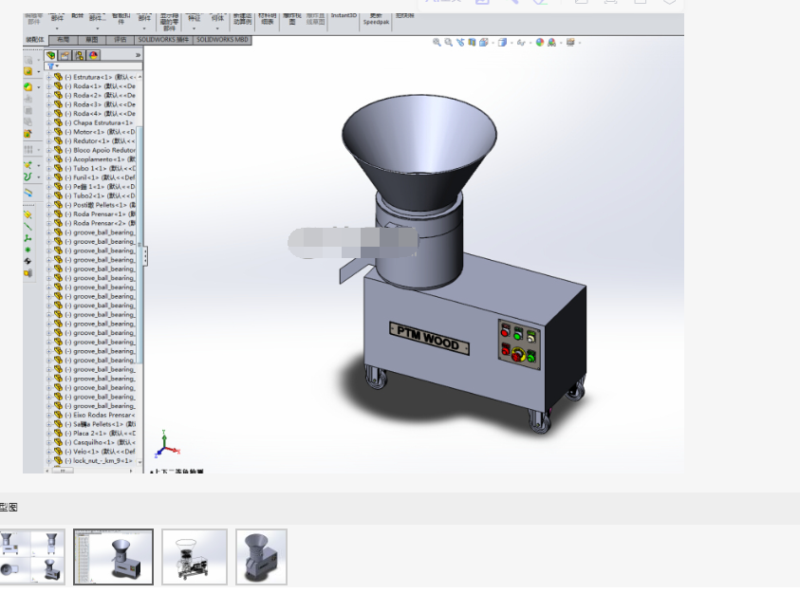
Task: Click the Motor<1> component icon
Action: point(59,132)
